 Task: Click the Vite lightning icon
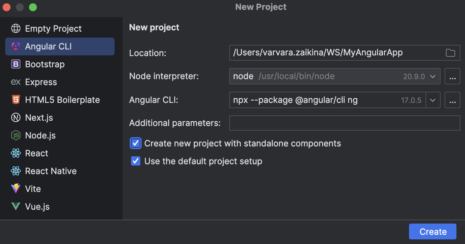coord(16,189)
